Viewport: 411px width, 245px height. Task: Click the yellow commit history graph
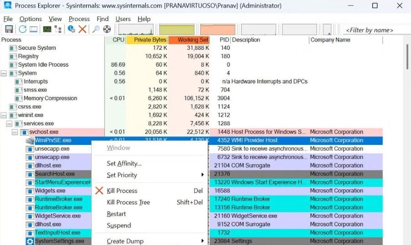177,29
